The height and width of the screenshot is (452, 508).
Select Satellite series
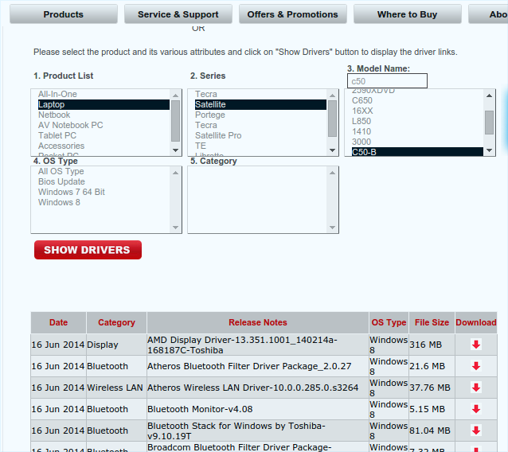pyautogui.click(x=260, y=104)
